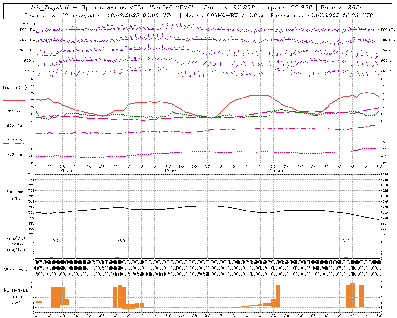Click the Td 2м legend entry
Screen dimensions: 397x318
tap(14, 111)
